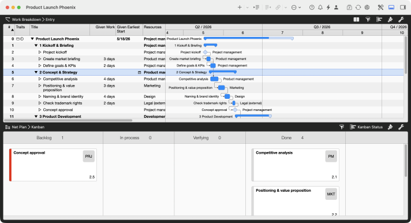Open the Entry breadcrumb menu

point(50,20)
